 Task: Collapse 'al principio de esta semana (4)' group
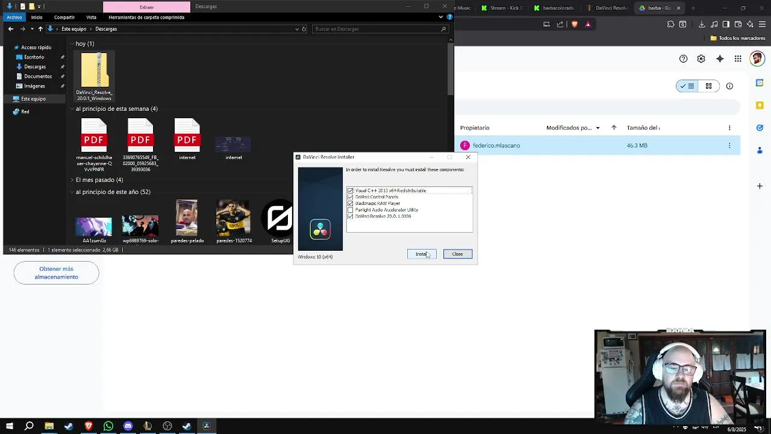[72, 109]
